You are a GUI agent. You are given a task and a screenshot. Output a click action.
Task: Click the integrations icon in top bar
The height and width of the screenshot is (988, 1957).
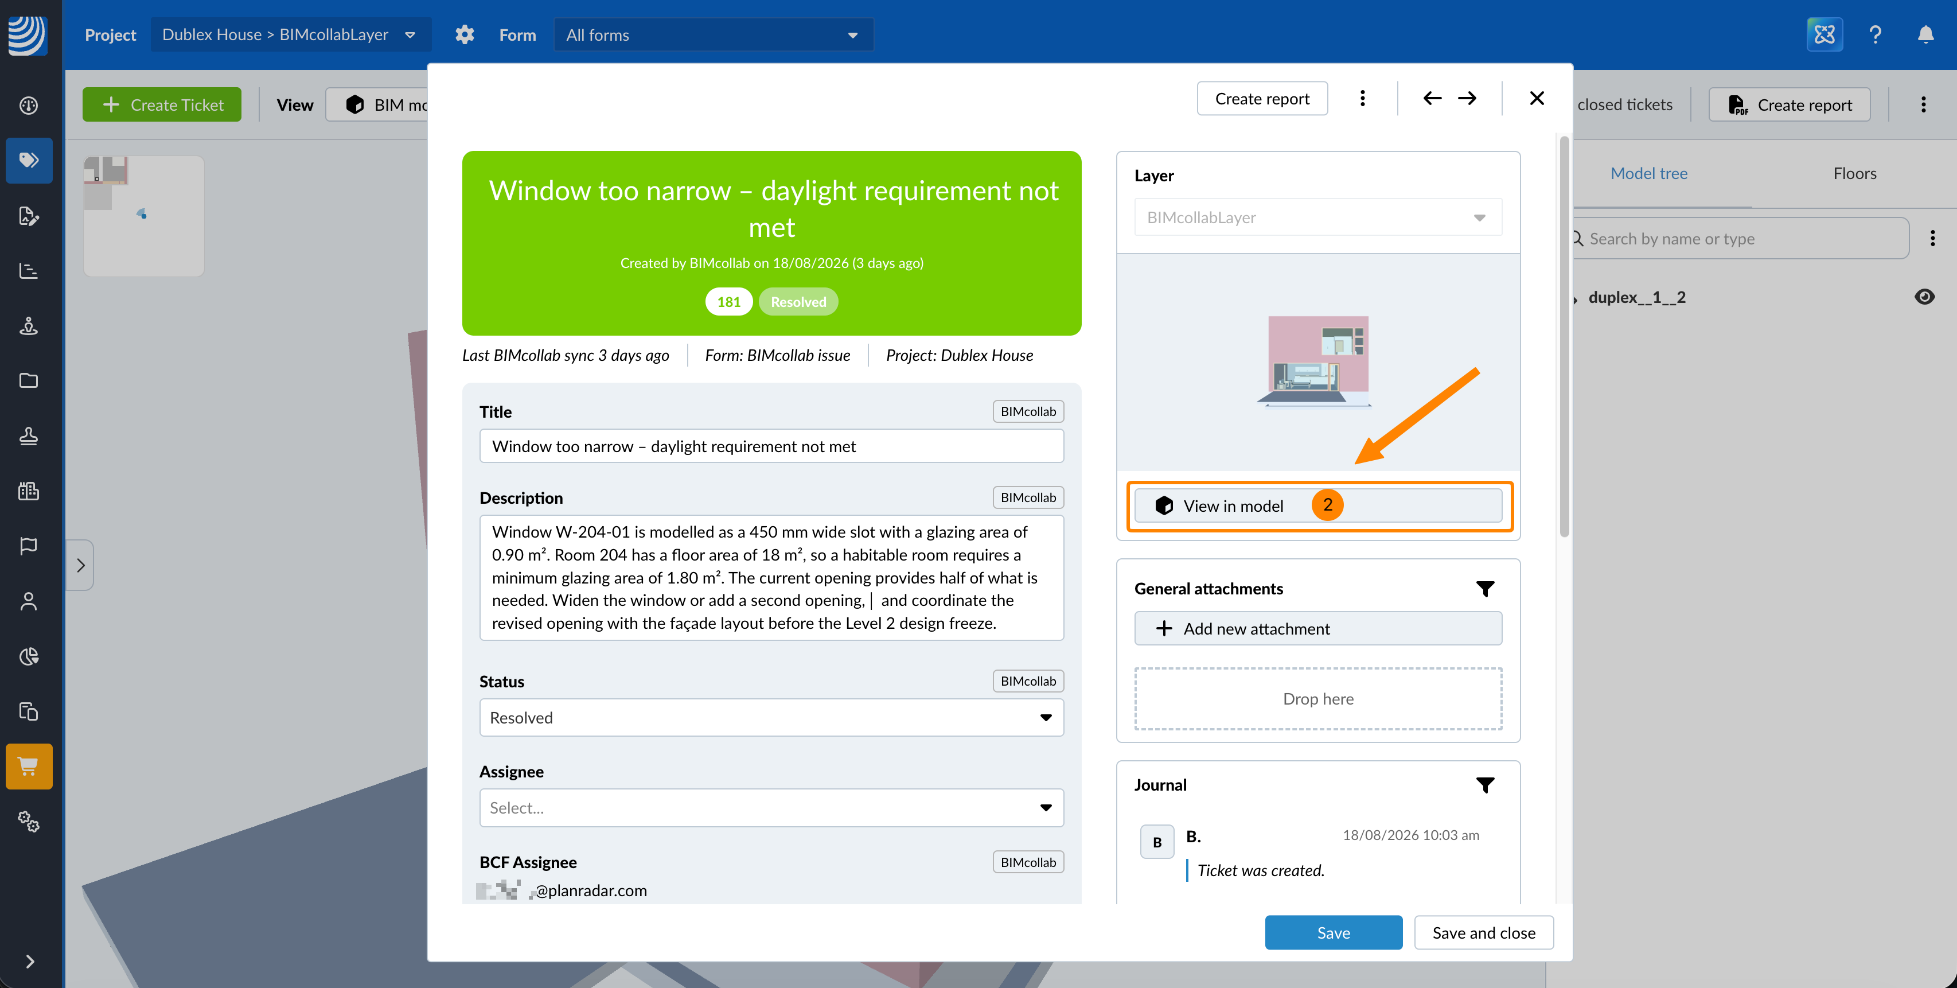1824,35
